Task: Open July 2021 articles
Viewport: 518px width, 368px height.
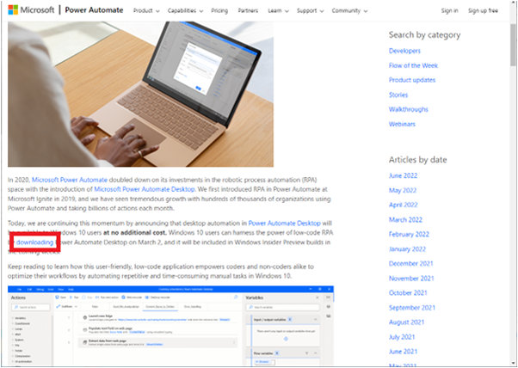Action: tap(402, 337)
